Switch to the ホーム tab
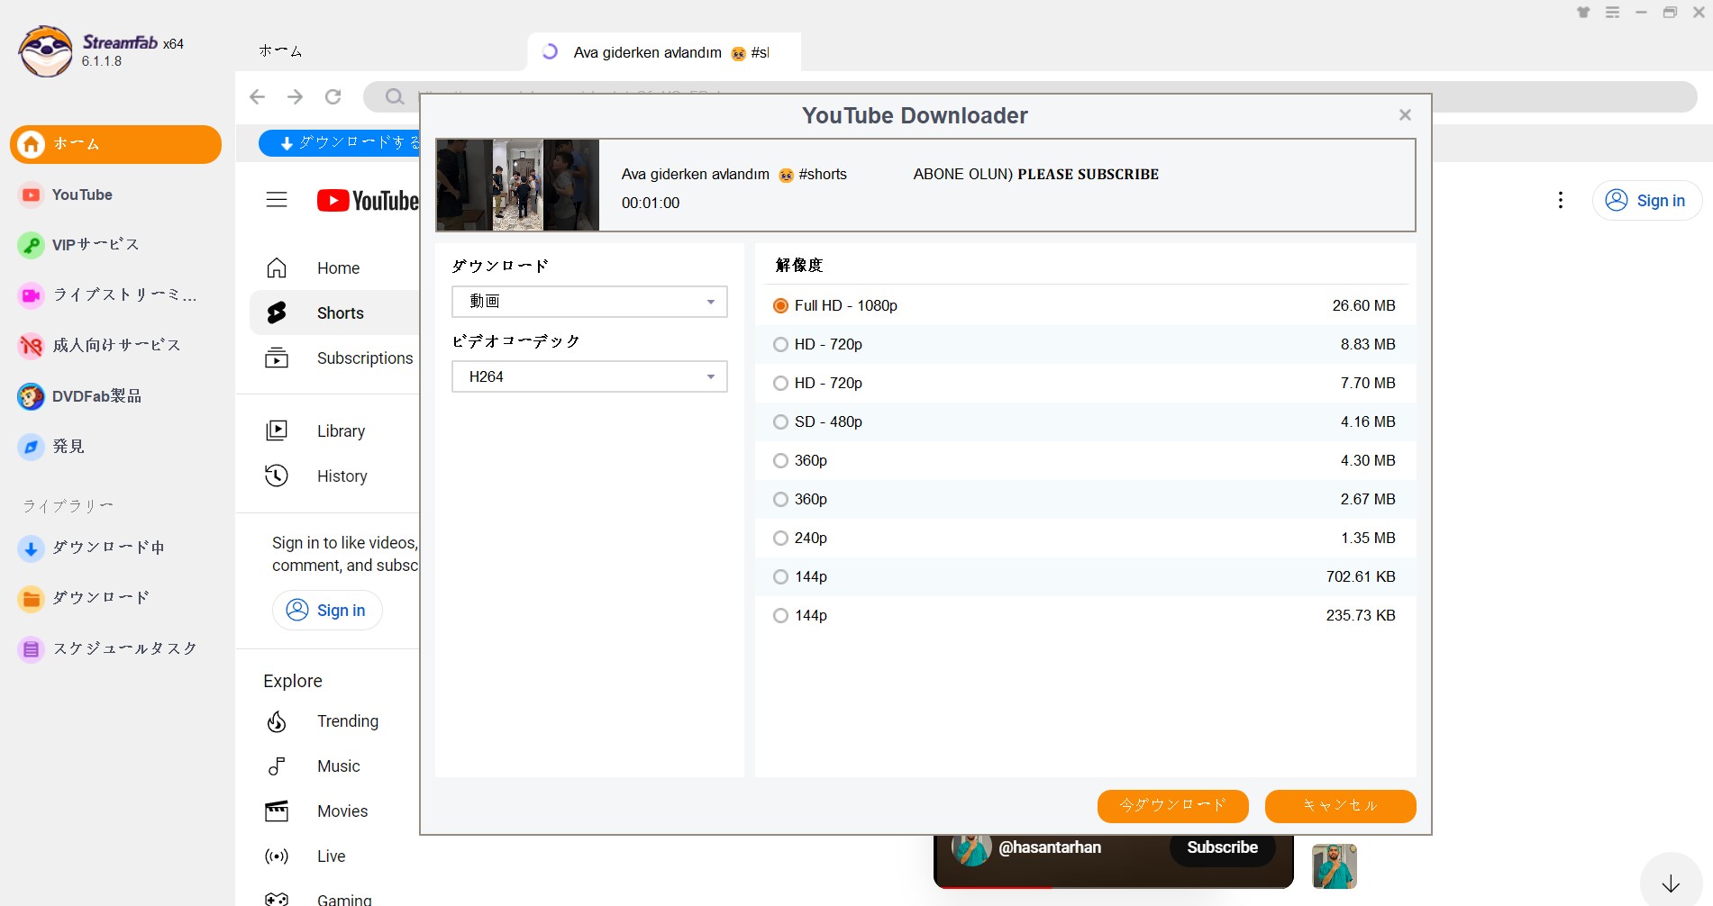 pyautogui.click(x=280, y=51)
